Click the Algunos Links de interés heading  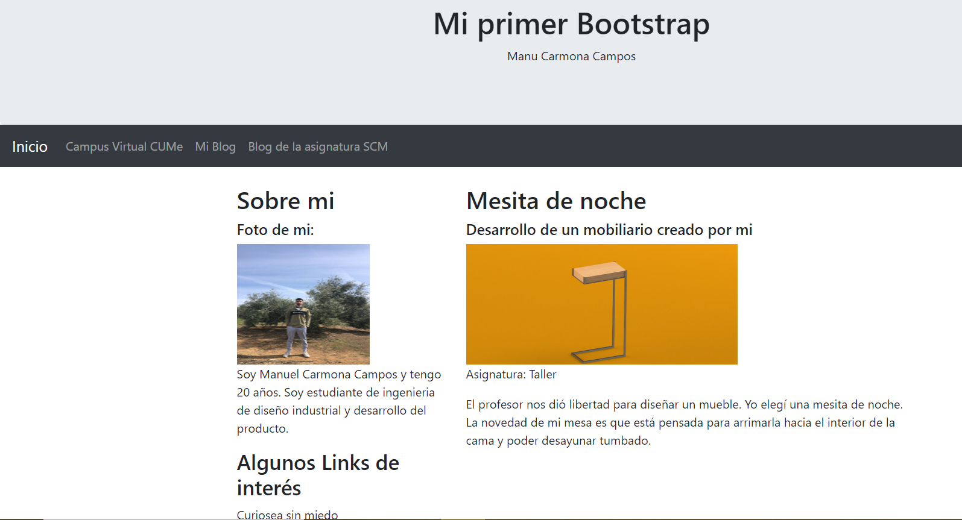point(318,475)
